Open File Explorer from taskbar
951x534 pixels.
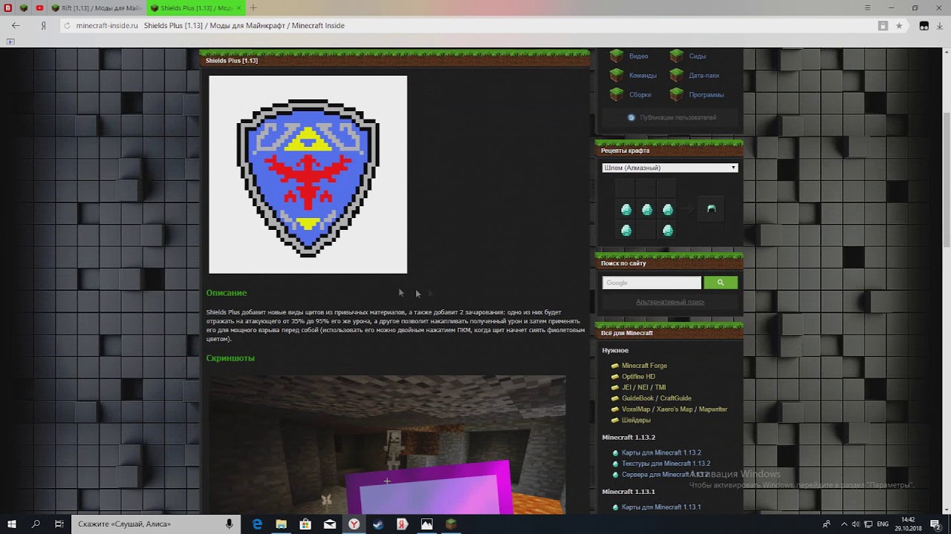tap(282, 524)
